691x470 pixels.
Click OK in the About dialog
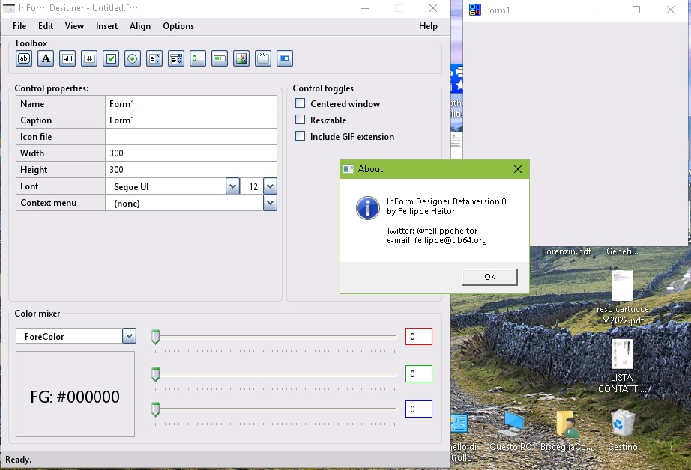[489, 277]
